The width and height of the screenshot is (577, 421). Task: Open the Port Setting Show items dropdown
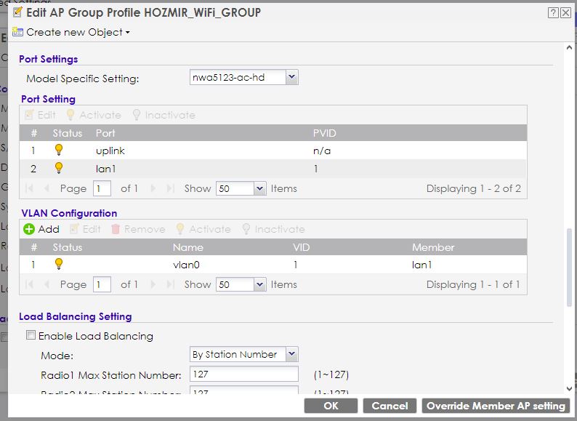(x=260, y=188)
